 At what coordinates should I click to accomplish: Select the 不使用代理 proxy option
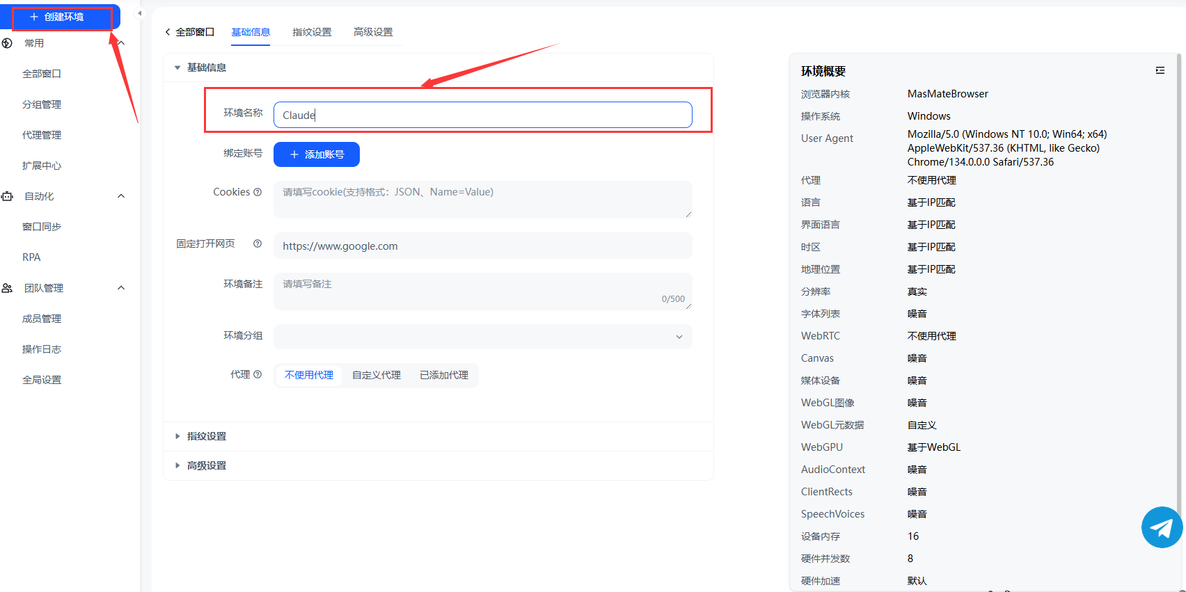point(308,375)
